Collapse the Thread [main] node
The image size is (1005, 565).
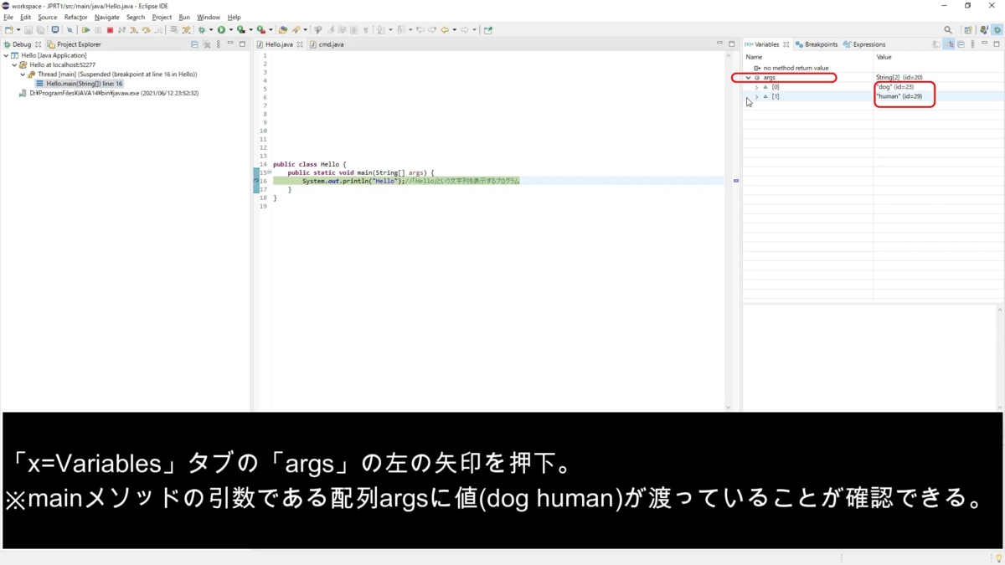pos(23,74)
